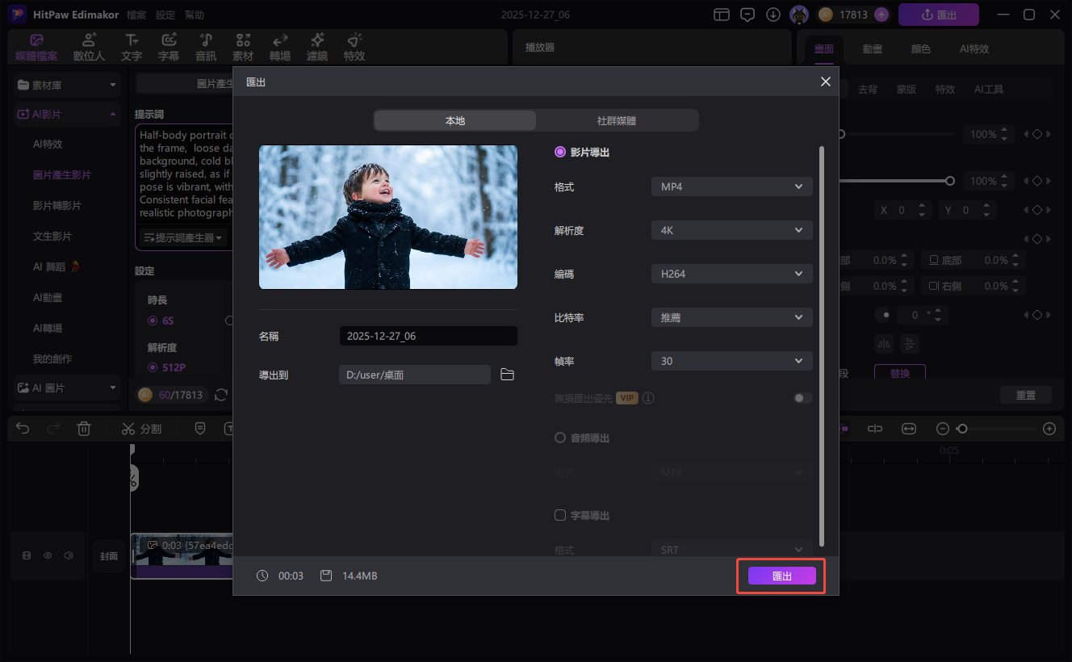The width and height of the screenshot is (1072, 662).
Task: Enable the 無損匯出優先 VIP toggle
Action: click(x=802, y=398)
